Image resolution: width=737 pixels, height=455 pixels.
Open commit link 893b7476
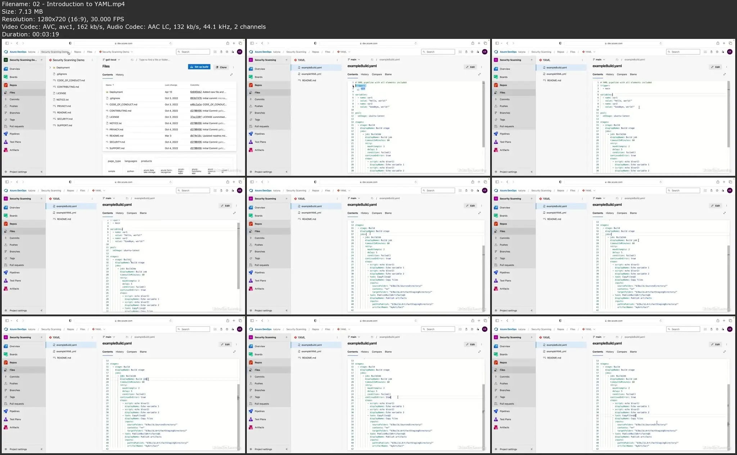tap(196, 98)
